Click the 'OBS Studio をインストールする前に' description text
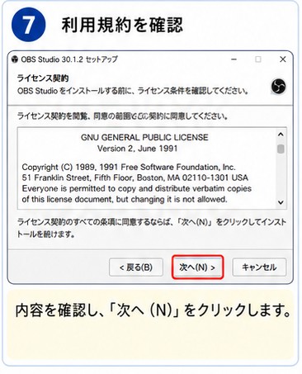 coord(134,91)
